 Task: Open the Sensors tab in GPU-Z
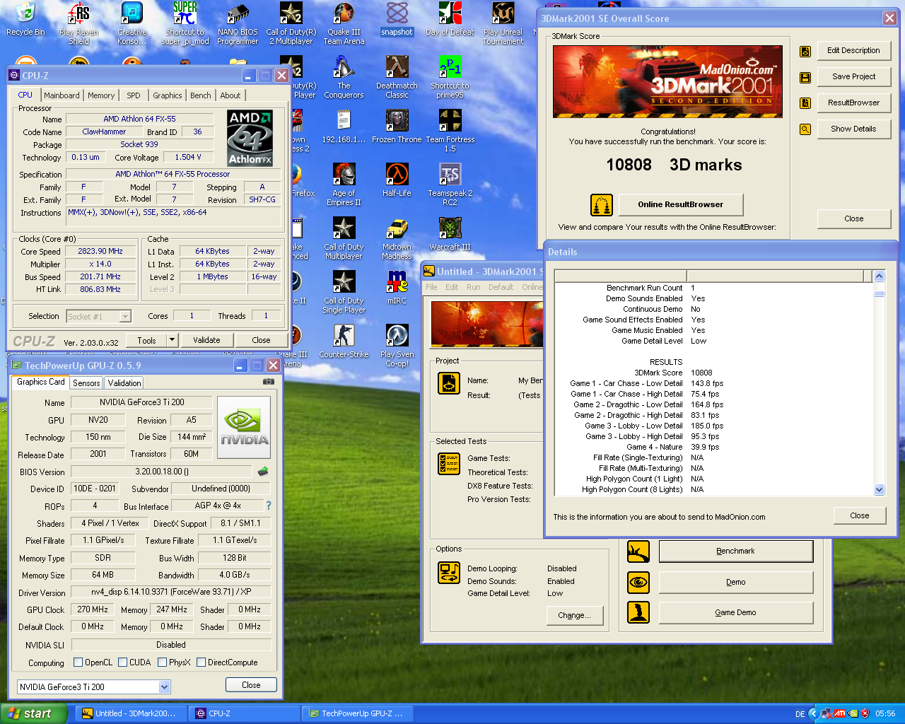86,383
